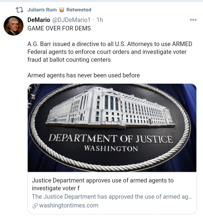203x218 pixels.
Task: Open the 1h tweet timestamp
Action: click(x=100, y=20)
